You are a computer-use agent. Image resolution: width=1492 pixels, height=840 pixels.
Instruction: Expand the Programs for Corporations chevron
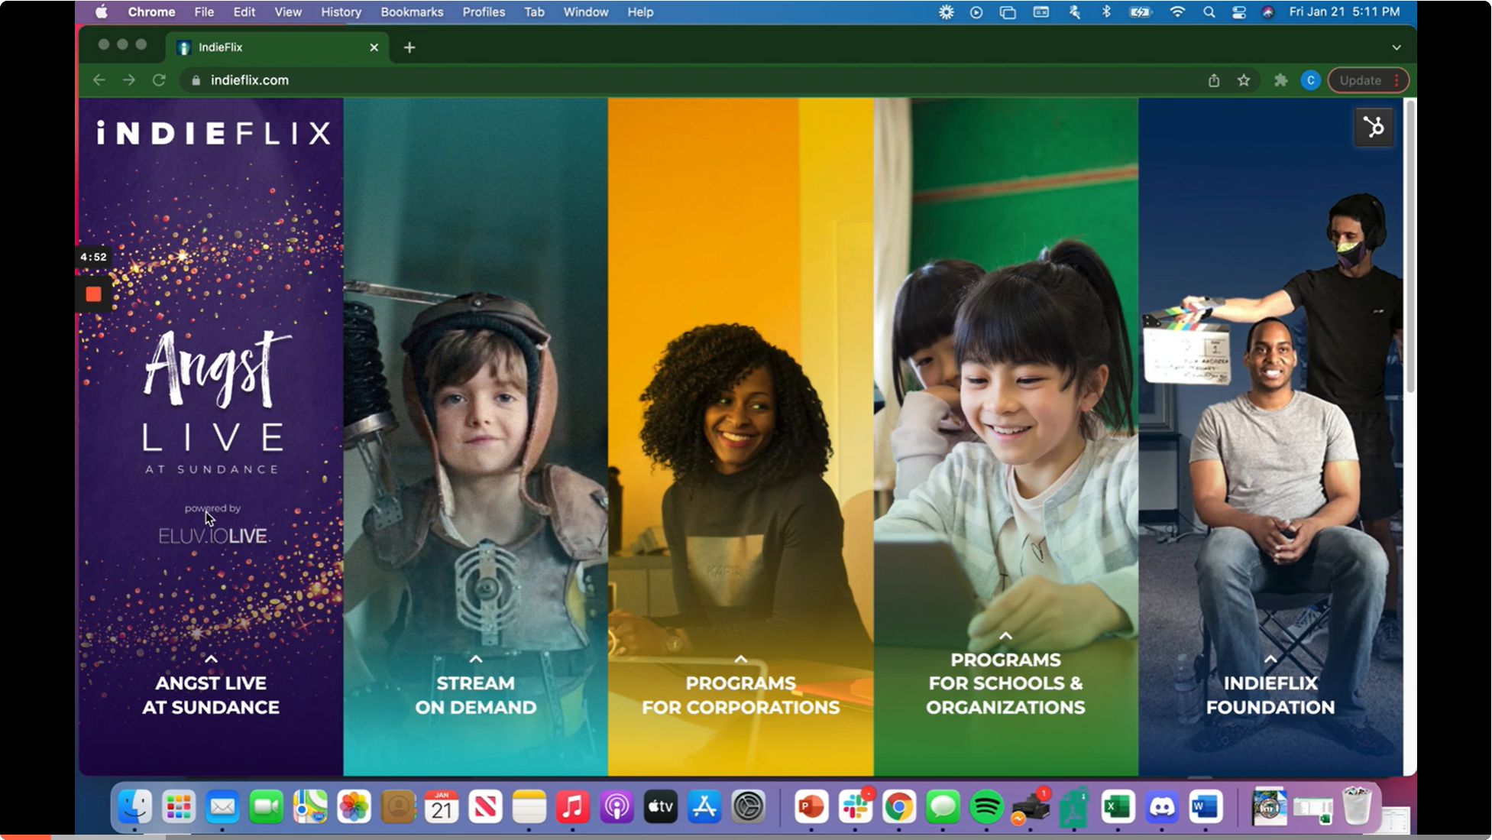[741, 659]
